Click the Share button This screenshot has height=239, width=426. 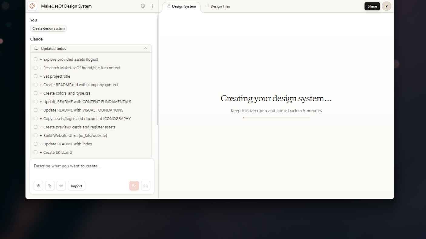372,6
